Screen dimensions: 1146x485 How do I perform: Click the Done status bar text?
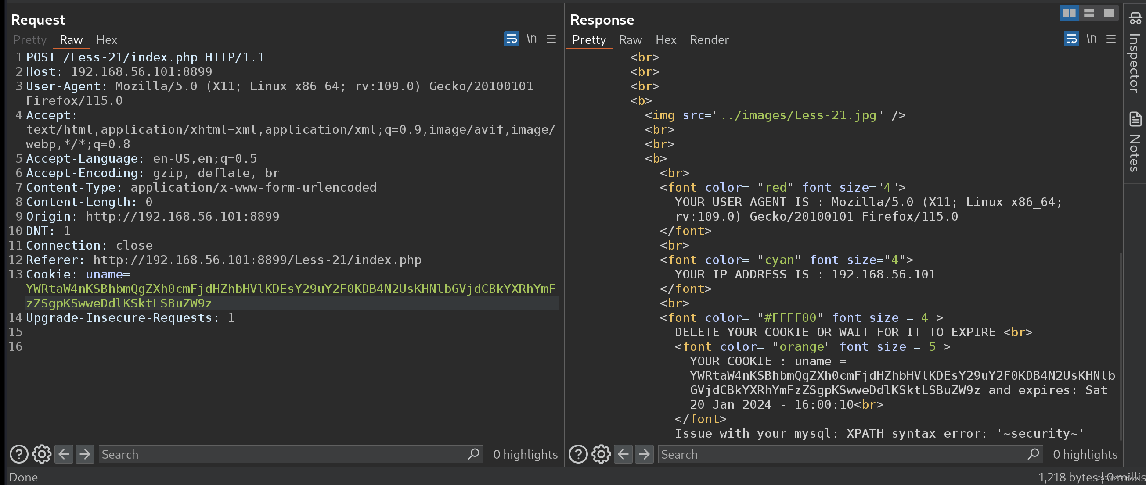click(x=24, y=477)
